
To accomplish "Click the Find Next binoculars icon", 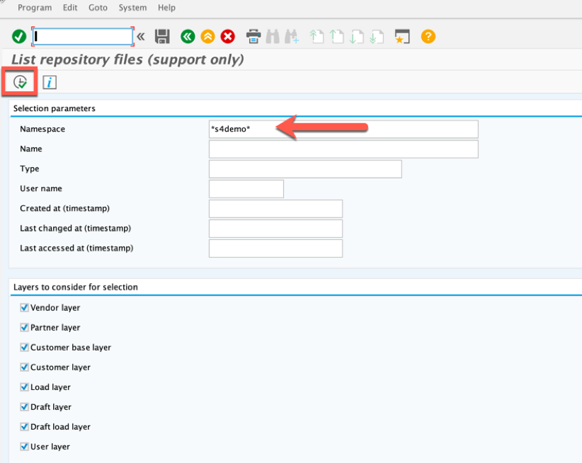I will point(292,37).
